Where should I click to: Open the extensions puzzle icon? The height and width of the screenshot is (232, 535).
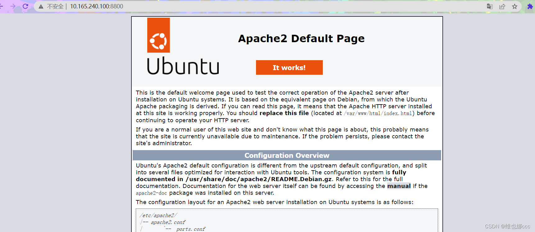pyautogui.click(x=530, y=6)
